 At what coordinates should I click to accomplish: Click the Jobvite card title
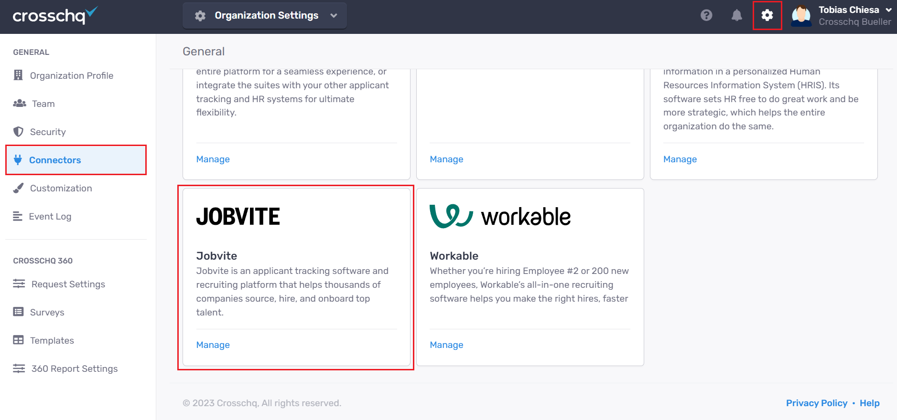tap(216, 256)
